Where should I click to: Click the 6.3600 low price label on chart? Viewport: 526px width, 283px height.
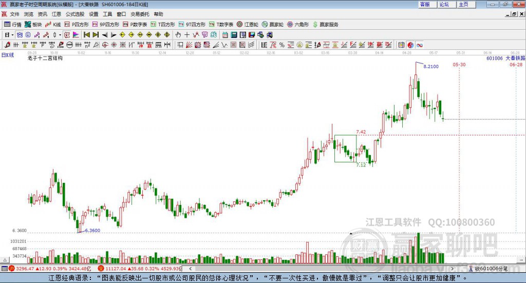92,231
